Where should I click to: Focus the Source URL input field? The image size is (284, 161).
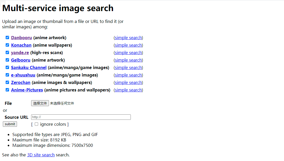point(81,117)
